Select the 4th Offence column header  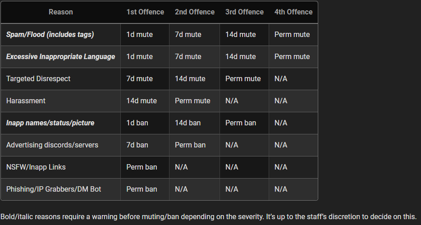tap(293, 12)
